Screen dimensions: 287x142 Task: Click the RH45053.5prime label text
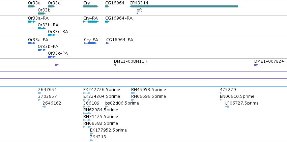pos(148,90)
